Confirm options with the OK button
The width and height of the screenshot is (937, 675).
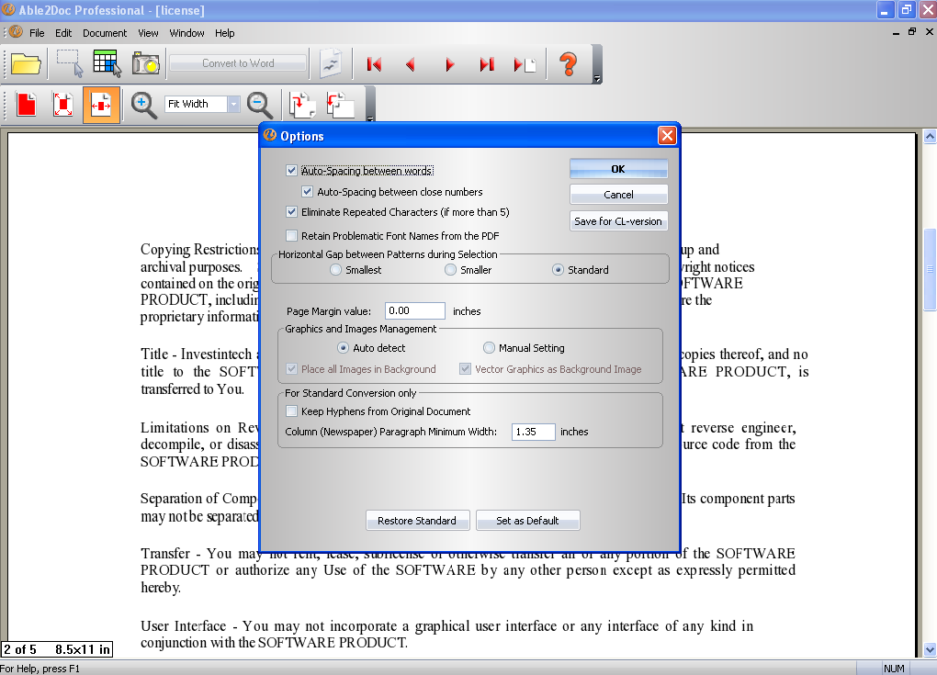(x=618, y=169)
